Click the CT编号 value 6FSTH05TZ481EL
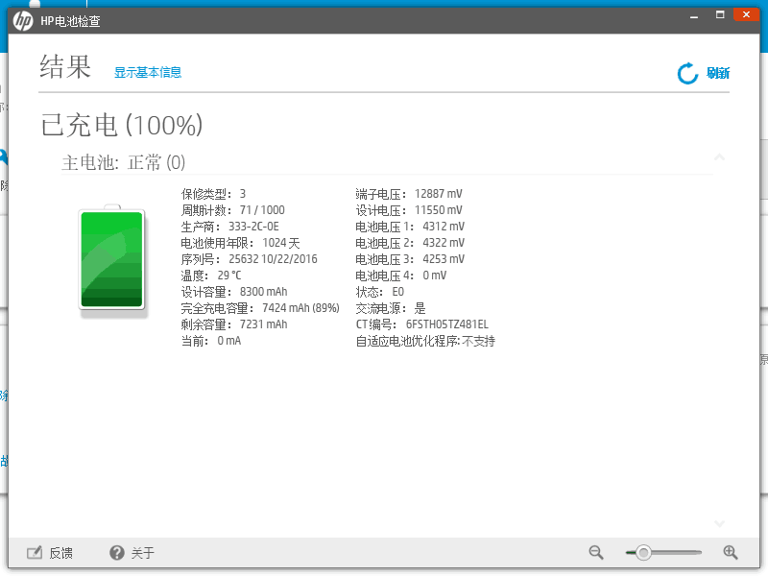This screenshot has height=576, width=768. (x=446, y=324)
